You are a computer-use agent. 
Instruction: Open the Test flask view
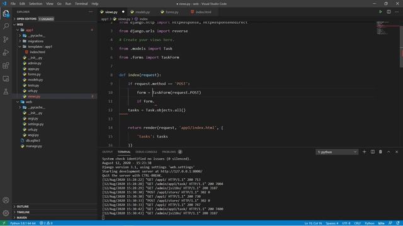point(6,92)
